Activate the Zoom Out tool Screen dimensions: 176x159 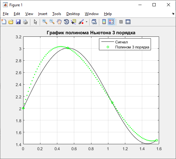point(52,22)
